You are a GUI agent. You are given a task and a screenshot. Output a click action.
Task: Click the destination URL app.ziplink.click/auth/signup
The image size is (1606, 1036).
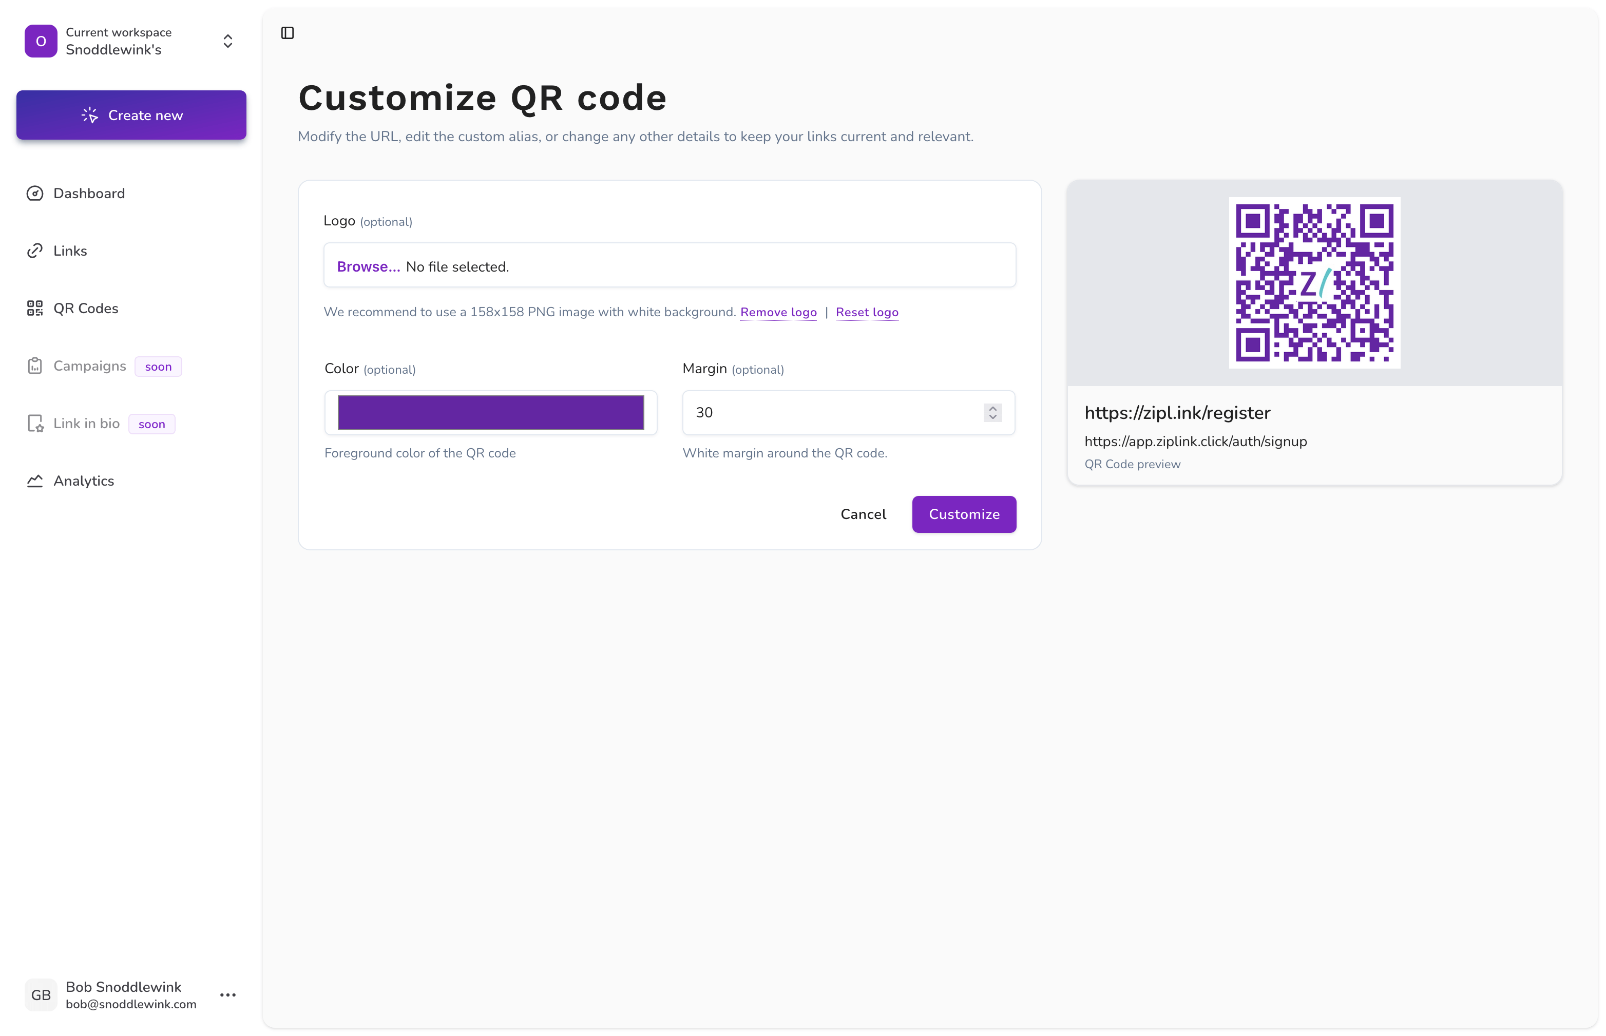pos(1195,442)
